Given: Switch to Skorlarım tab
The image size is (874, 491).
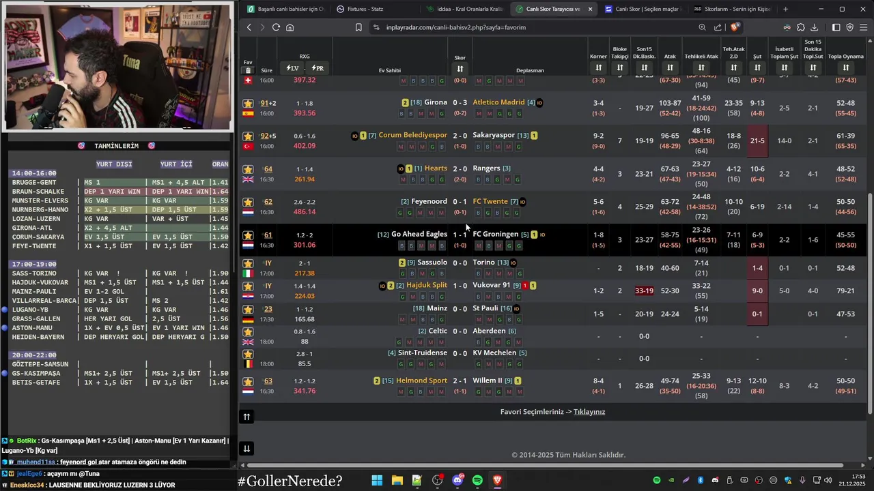Looking at the screenshot, I should (x=732, y=9).
